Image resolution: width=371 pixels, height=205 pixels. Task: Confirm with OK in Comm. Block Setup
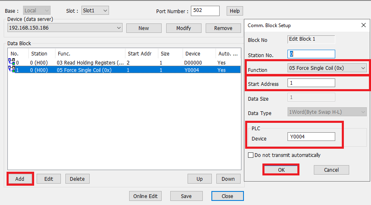pos(281,170)
